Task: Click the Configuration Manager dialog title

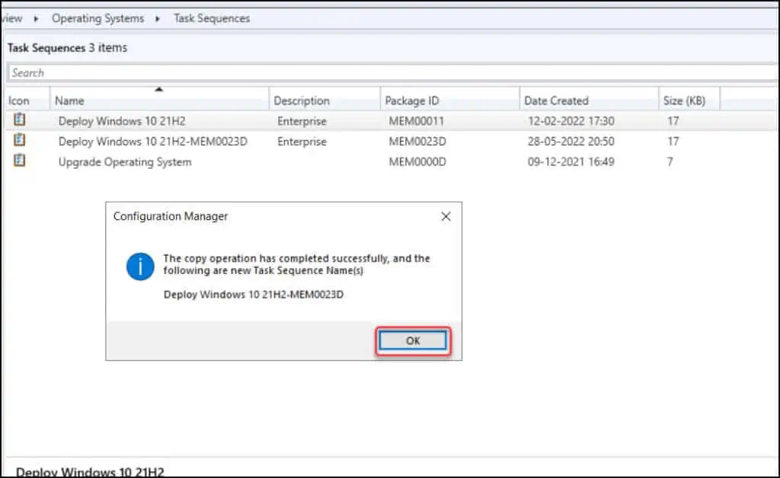Action: click(171, 216)
